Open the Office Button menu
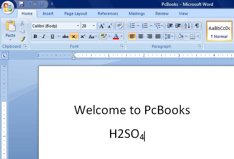 tap(8, 7)
